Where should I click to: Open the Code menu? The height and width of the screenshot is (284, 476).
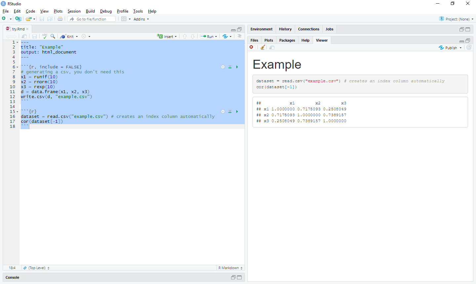click(x=30, y=11)
